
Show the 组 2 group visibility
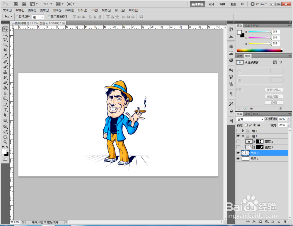(238, 131)
